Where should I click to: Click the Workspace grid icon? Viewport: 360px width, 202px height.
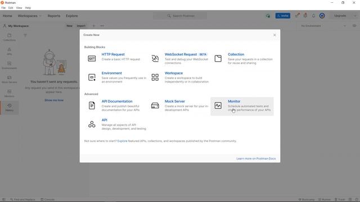point(155,77)
